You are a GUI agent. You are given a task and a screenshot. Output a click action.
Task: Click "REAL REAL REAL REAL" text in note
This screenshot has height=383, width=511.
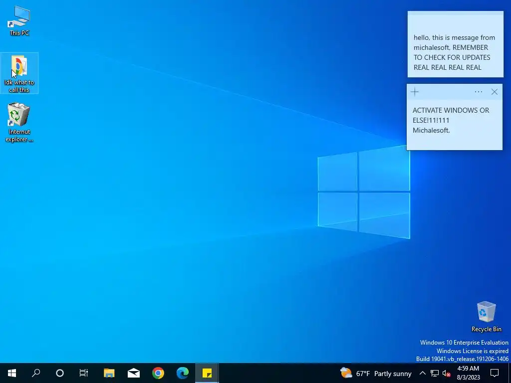447,67
